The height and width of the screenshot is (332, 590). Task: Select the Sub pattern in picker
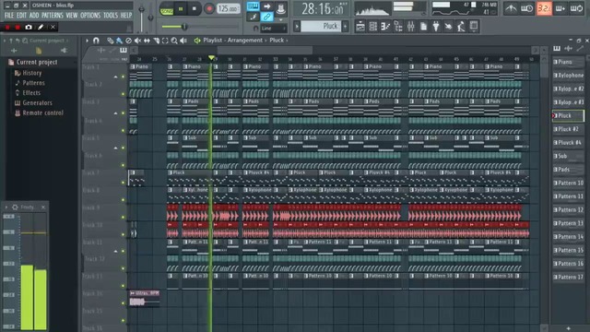[568, 156]
